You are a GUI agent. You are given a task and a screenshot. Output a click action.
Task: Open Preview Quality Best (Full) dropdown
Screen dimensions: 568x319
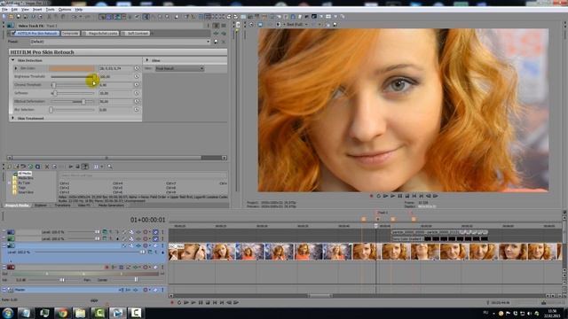[297, 25]
